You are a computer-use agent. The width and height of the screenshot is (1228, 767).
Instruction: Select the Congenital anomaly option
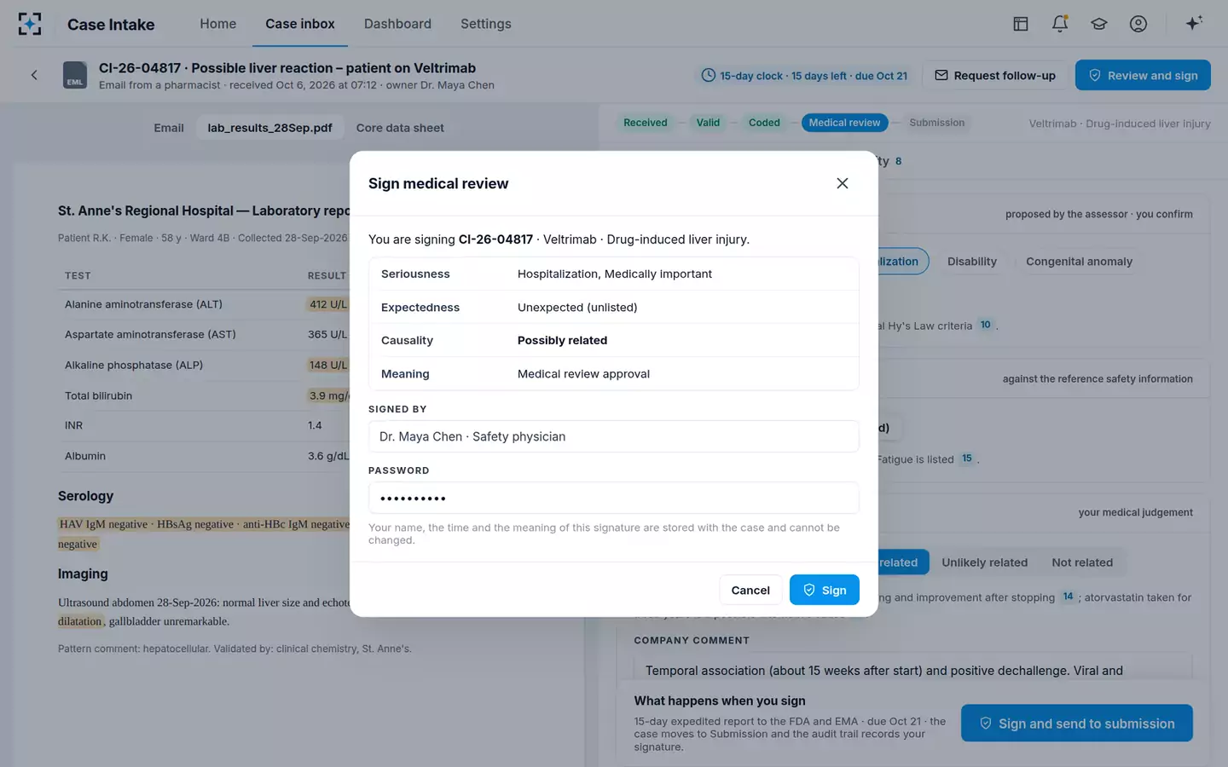[1079, 262]
